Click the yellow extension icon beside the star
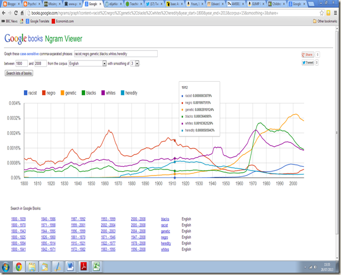 [328, 13]
